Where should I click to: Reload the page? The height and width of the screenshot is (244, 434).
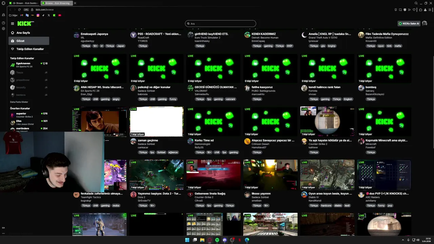click(19, 9)
